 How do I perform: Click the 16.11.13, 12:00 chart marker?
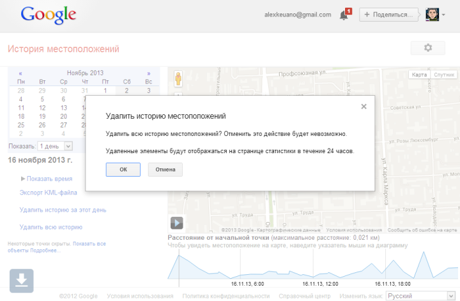tap(314, 283)
